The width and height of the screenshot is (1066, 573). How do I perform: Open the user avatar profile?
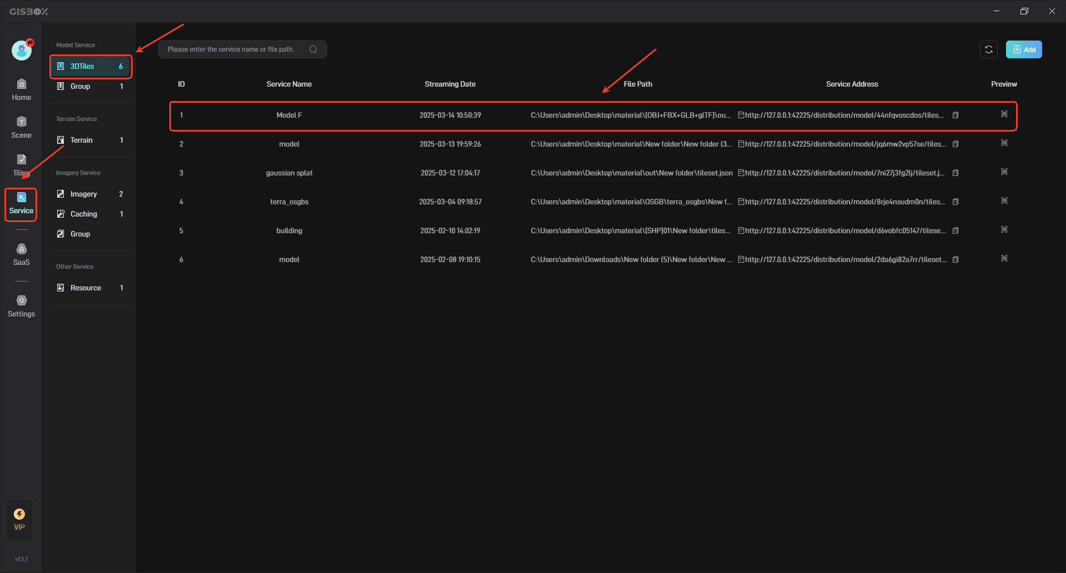(22, 51)
